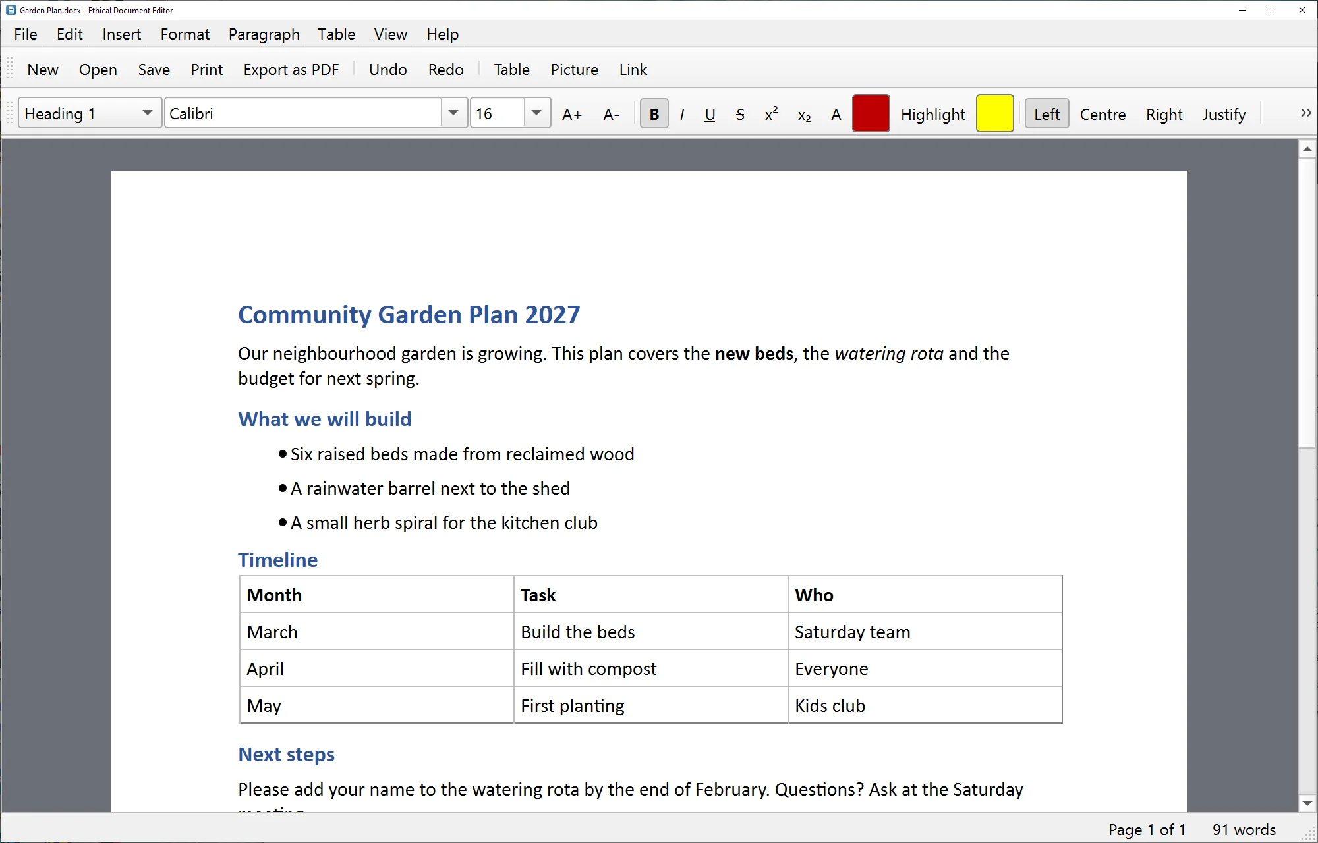Pick the red text colour swatch

coord(871,113)
